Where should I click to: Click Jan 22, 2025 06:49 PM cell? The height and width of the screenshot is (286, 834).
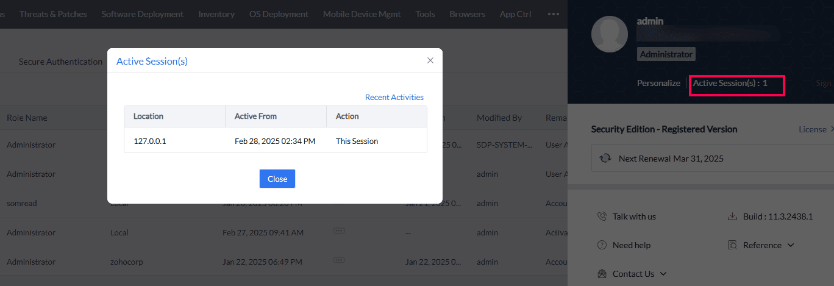pyautogui.click(x=262, y=262)
